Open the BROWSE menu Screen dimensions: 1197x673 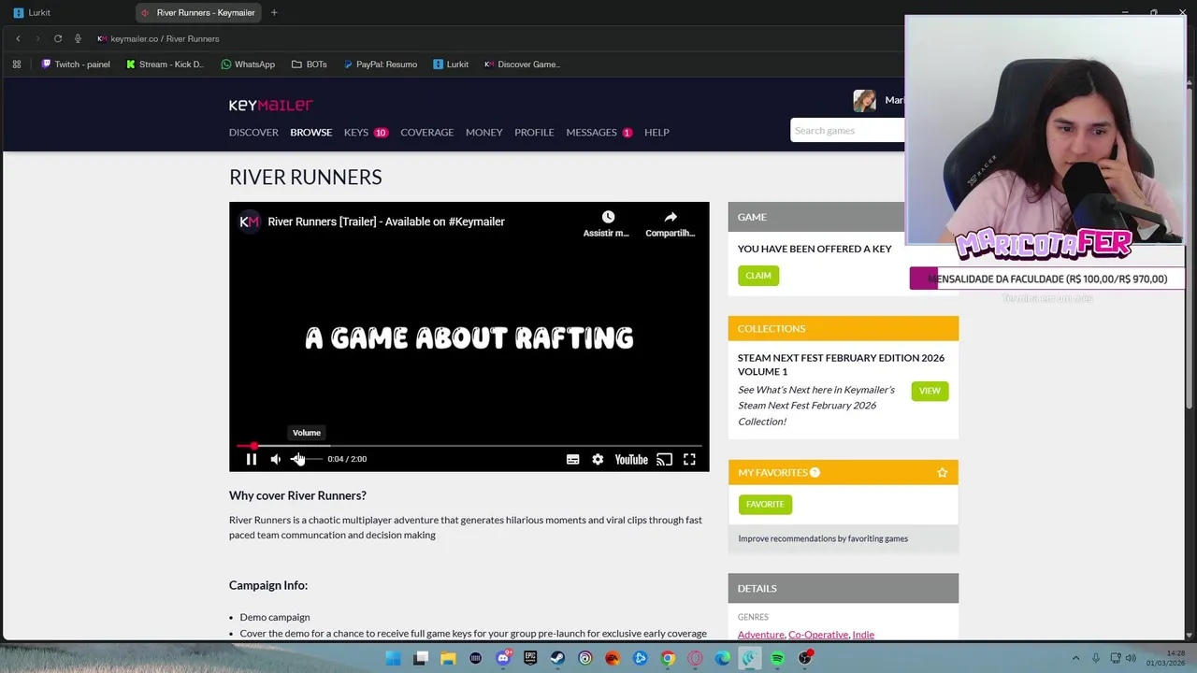(x=310, y=132)
